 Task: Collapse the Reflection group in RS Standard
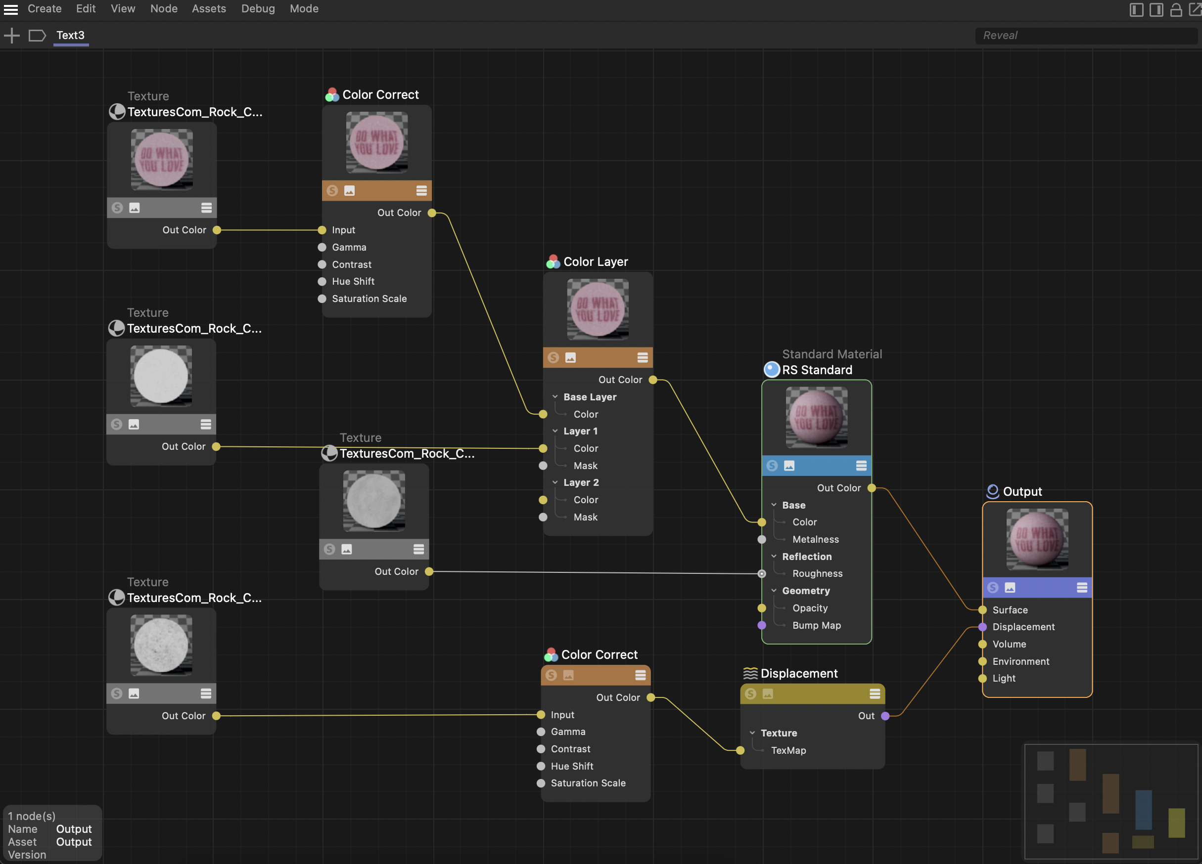(x=774, y=556)
